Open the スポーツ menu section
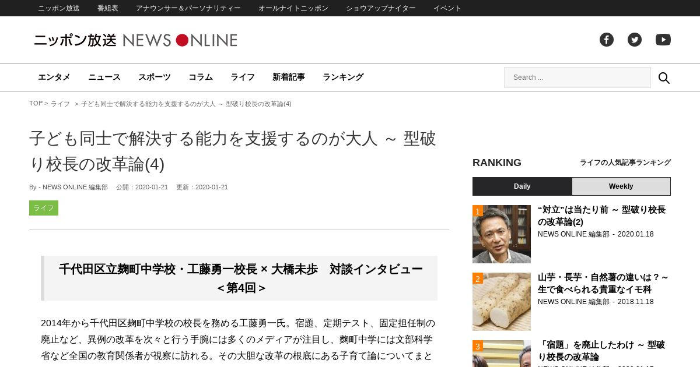Viewport: 700px width, 367px height. [155, 77]
